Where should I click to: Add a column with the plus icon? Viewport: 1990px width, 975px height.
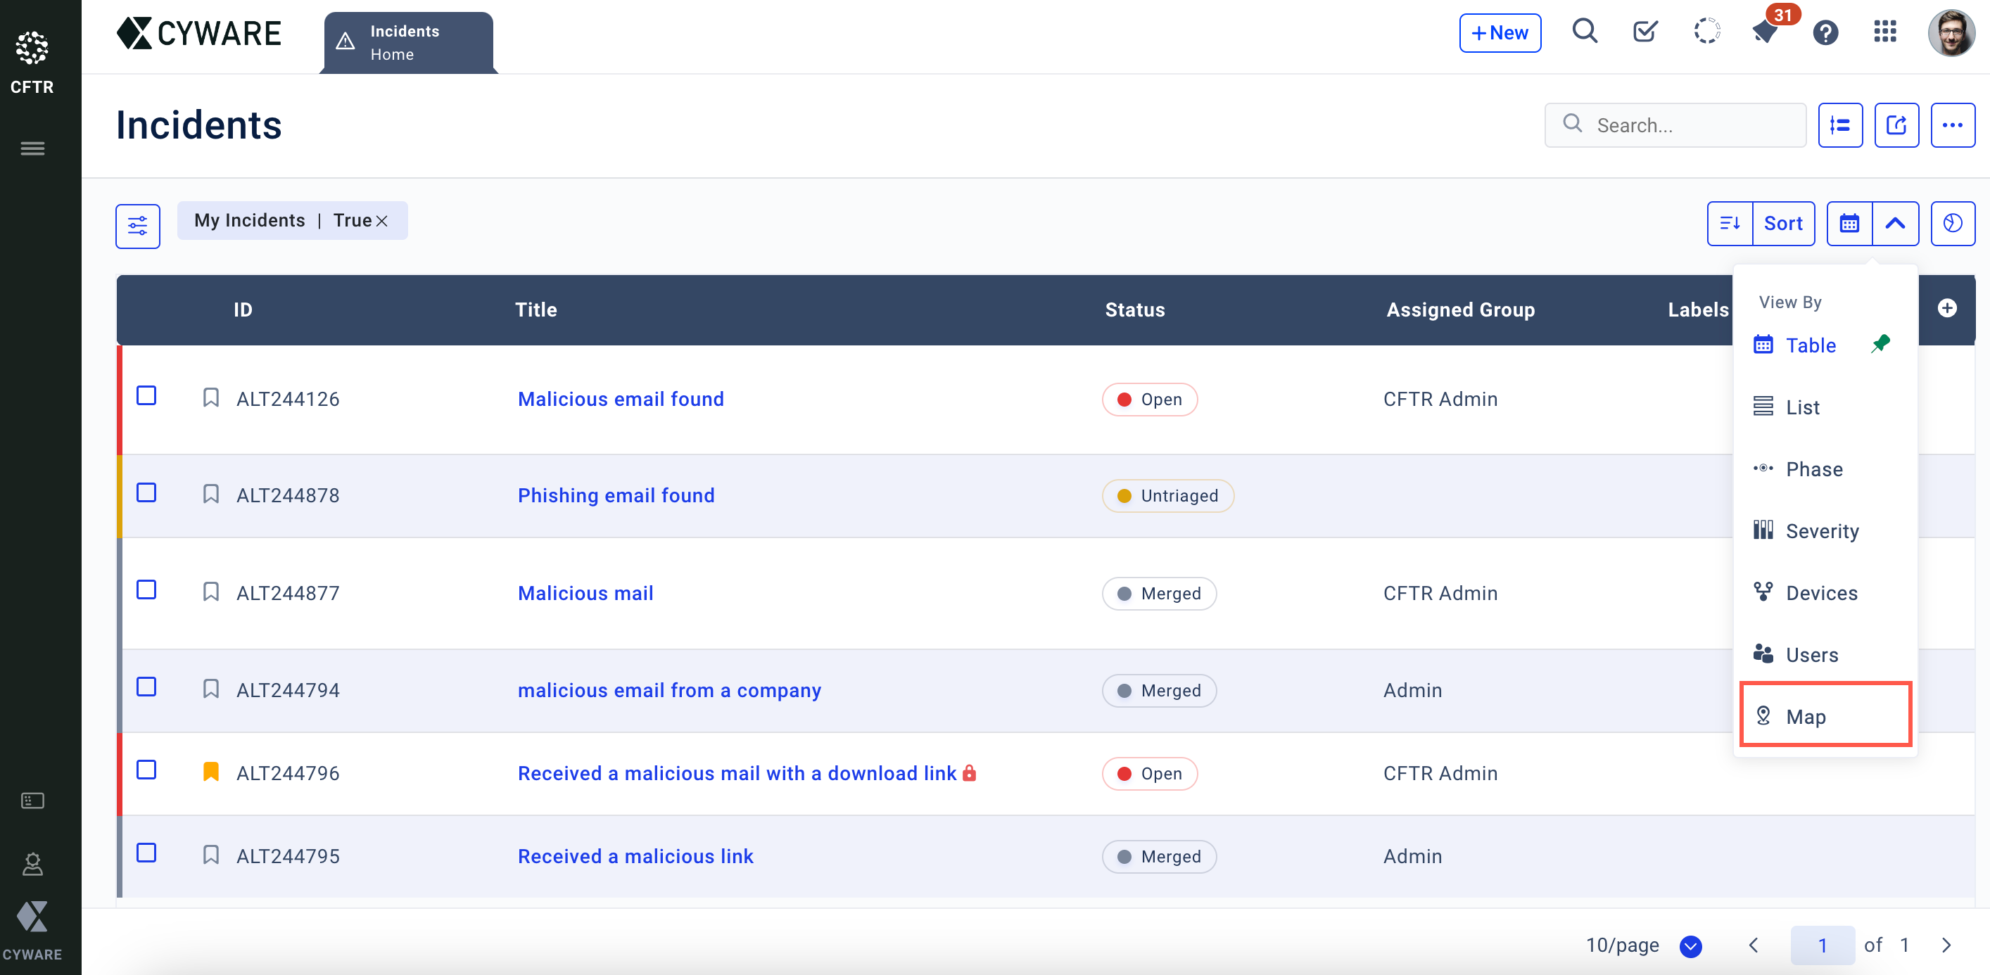pyautogui.click(x=1947, y=309)
